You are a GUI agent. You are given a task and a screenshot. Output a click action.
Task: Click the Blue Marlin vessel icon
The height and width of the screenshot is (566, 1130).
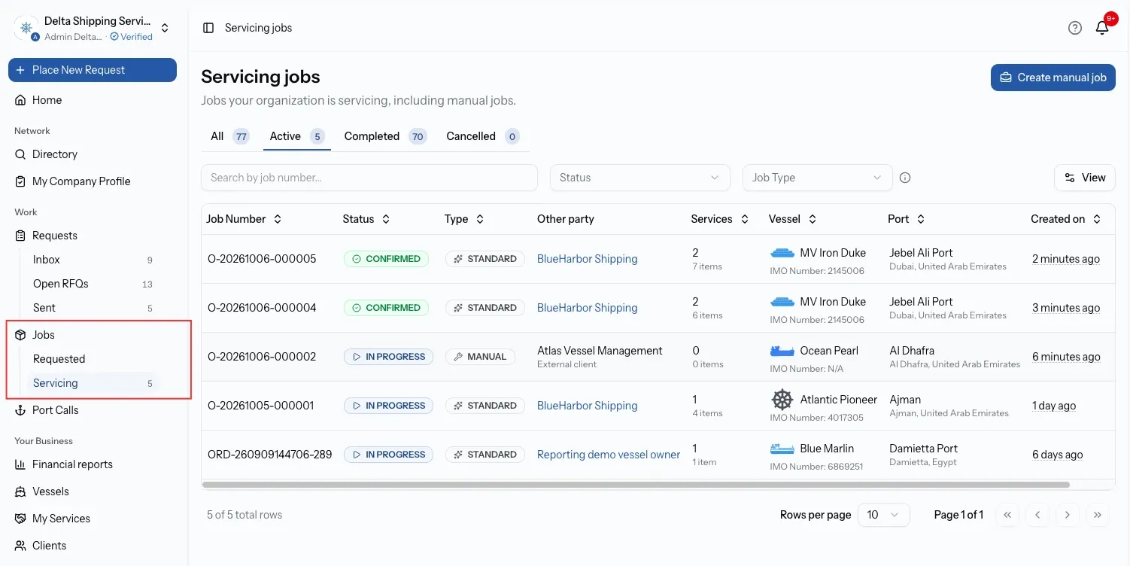pyautogui.click(x=782, y=449)
